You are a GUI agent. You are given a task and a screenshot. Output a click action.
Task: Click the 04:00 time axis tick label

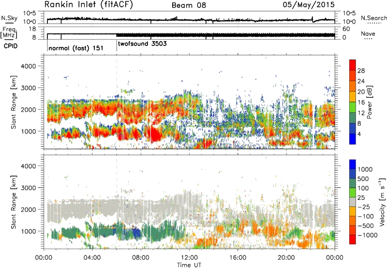[x=92, y=258]
